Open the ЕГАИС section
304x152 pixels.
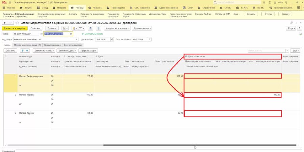click(x=243, y=8)
